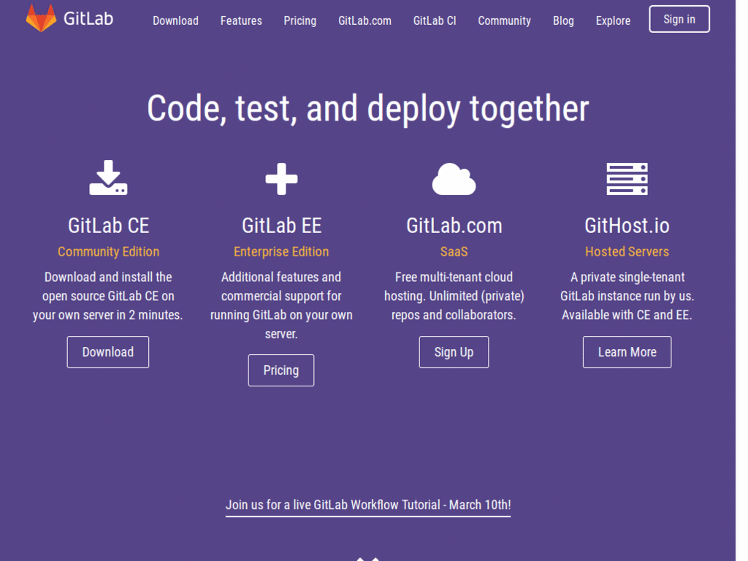The height and width of the screenshot is (561, 748).
Task: Go to Pricing in the top navigation
Action: click(300, 20)
